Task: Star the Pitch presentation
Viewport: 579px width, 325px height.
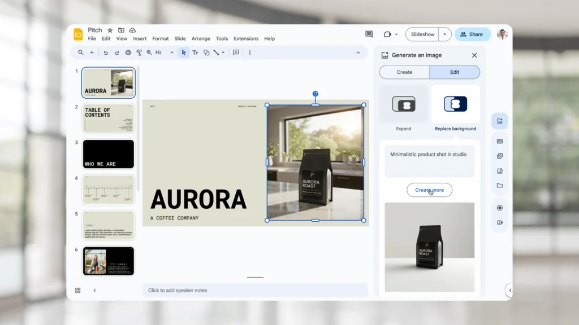Action: coord(110,30)
